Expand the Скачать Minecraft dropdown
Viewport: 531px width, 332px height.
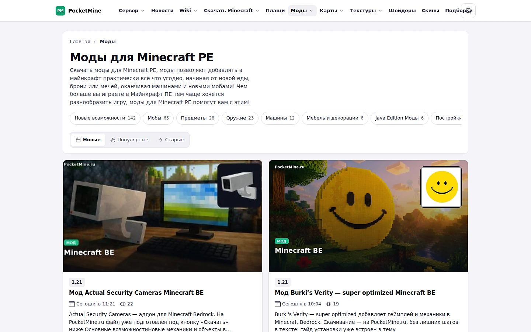pos(232,11)
